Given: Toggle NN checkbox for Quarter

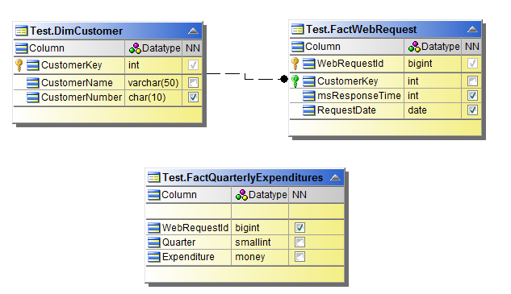Looking at the screenshot, I should click(299, 242).
